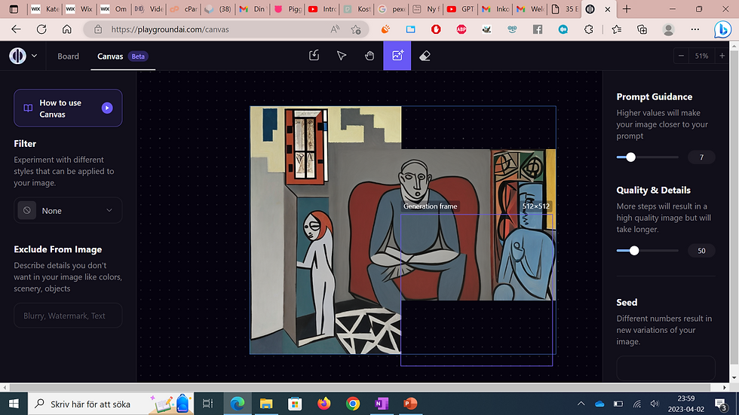Click the Windows taskbar search box

(111, 403)
